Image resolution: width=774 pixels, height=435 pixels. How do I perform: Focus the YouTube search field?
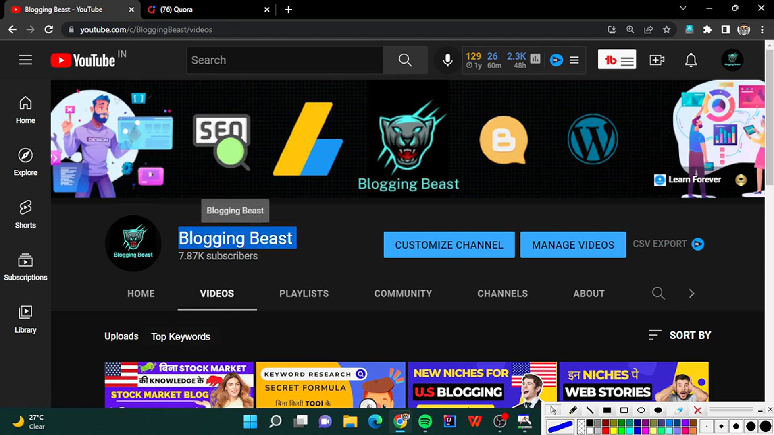point(285,60)
